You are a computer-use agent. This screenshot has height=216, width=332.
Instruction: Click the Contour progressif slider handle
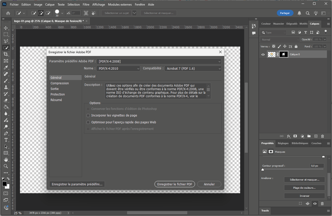tap(263, 170)
